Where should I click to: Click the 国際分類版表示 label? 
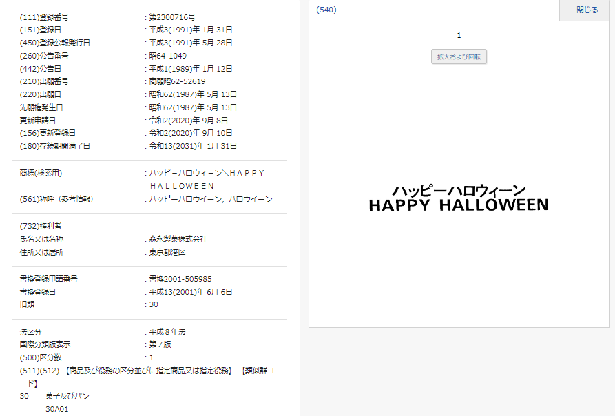(x=45, y=344)
